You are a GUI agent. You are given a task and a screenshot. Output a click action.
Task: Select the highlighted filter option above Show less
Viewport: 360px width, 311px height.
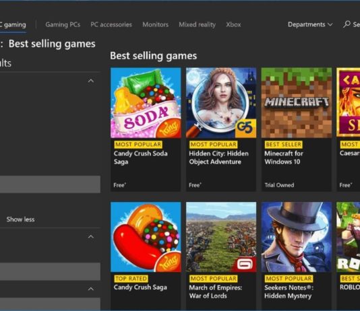[x=50, y=184]
